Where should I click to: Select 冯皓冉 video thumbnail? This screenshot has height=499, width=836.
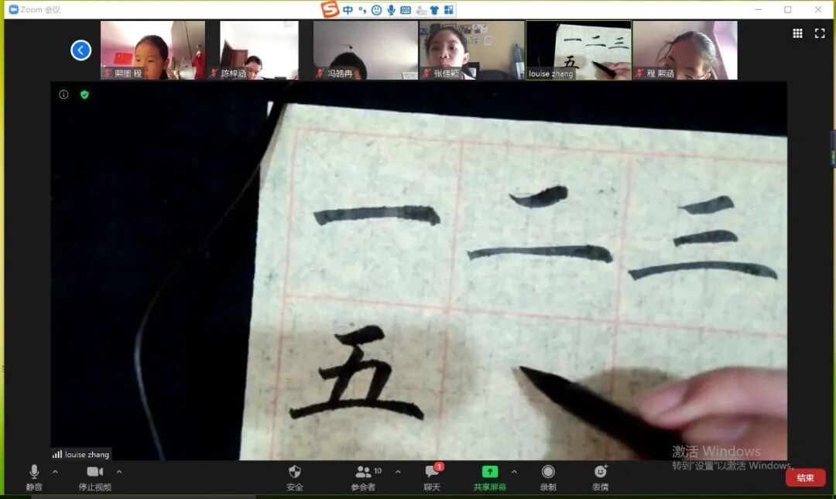tap(365, 50)
